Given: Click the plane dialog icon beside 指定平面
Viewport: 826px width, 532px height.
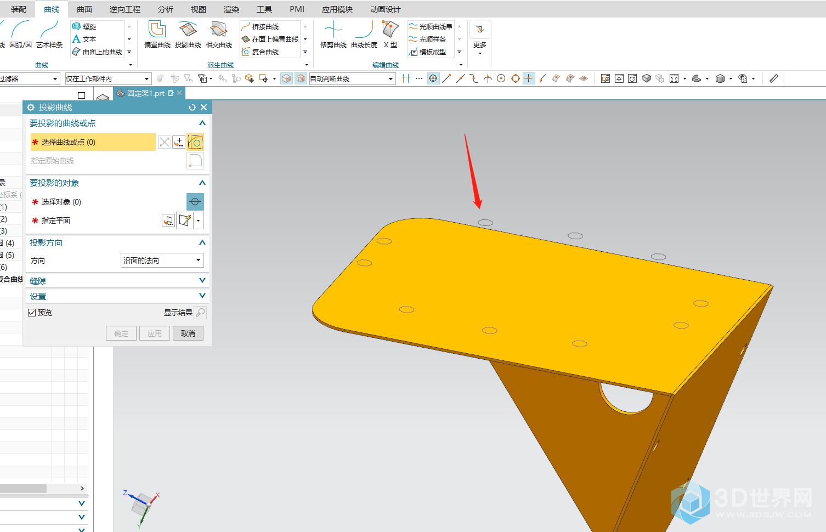Looking at the screenshot, I should click(169, 220).
